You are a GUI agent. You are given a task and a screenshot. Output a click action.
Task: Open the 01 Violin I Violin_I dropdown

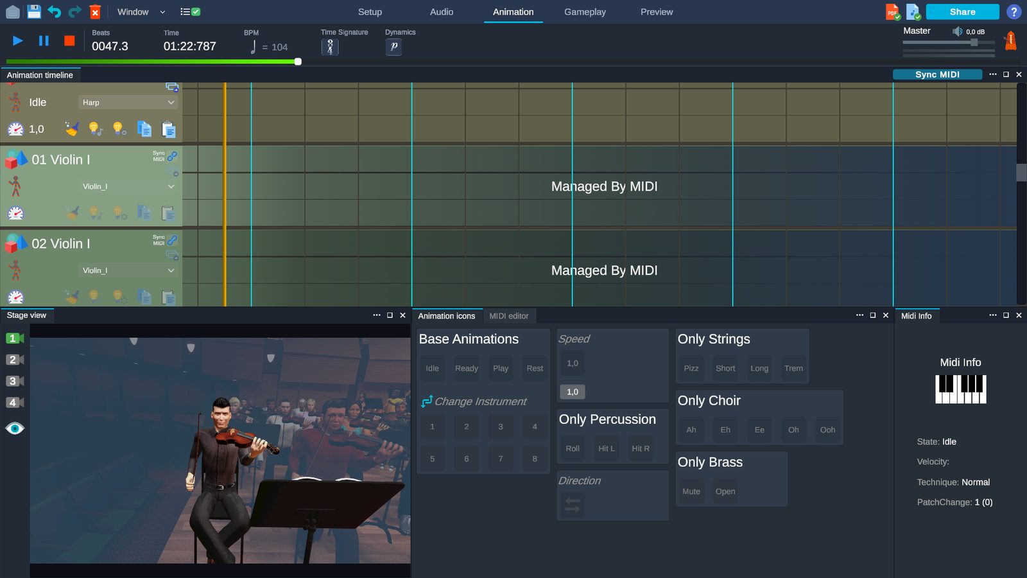[x=128, y=186]
